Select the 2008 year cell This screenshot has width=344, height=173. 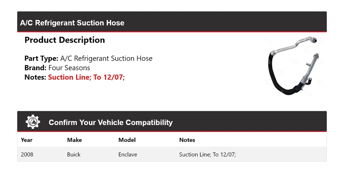(27, 154)
